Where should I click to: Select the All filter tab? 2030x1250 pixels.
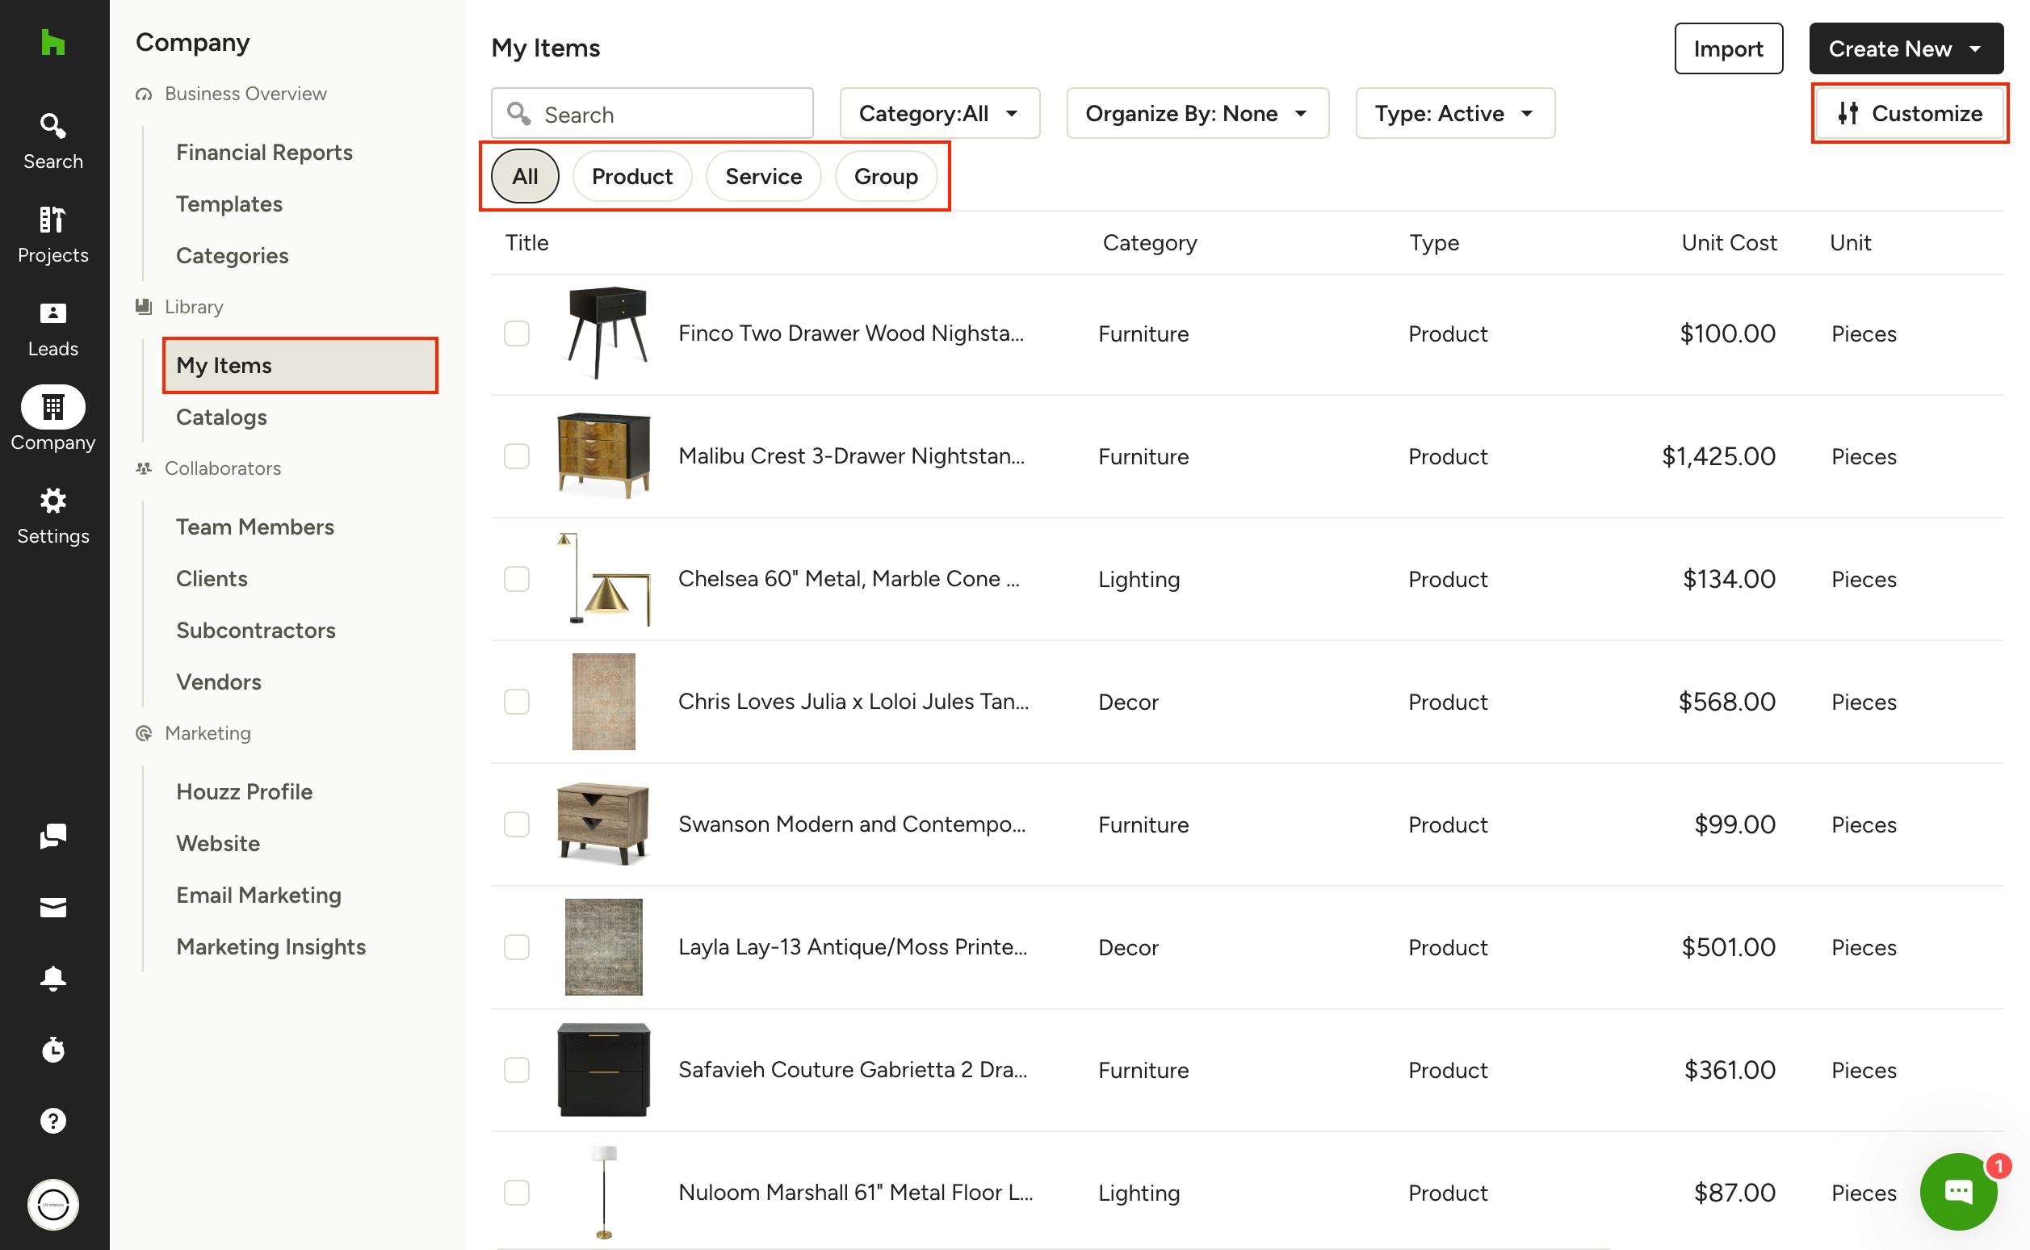coord(525,176)
